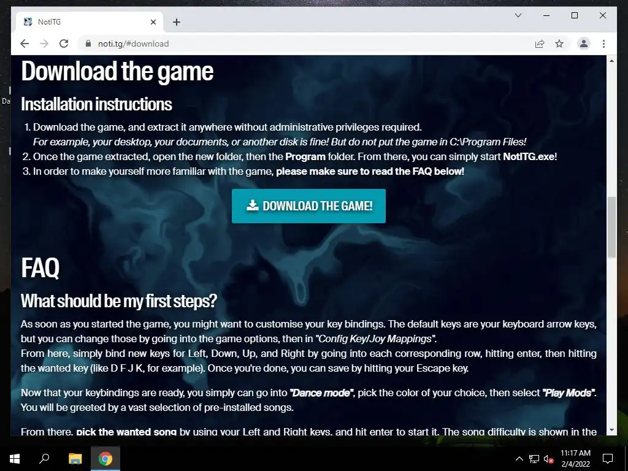628x471 pixels.
Task: Click the scrollbar down arrow
Action: coord(611,430)
